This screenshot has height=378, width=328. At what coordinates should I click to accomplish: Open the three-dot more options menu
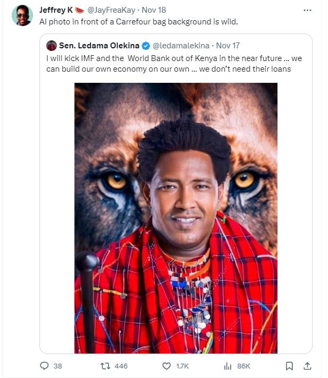[x=307, y=10]
